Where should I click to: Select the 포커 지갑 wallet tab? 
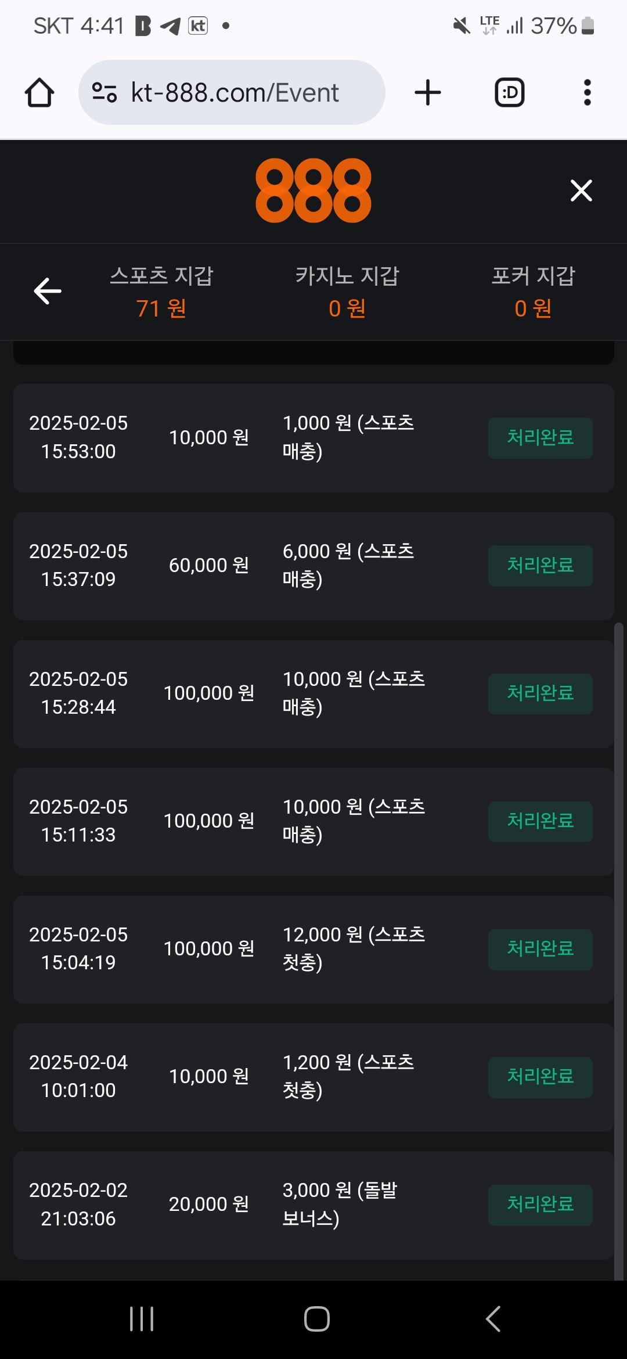click(533, 292)
